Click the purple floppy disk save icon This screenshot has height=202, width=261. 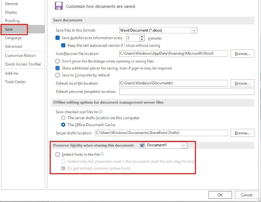(59, 6)
